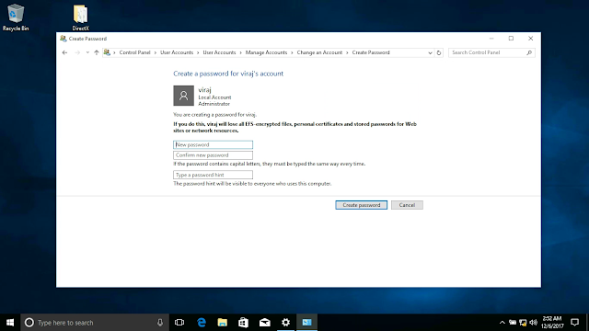Open File Explorer from the taskbar
Screen dimensions: 589x331
[x=223, y=323]
